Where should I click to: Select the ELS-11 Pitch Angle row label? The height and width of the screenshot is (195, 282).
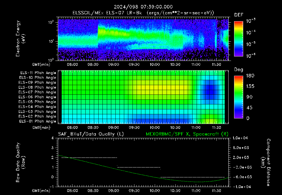click(x=38, y=73)
